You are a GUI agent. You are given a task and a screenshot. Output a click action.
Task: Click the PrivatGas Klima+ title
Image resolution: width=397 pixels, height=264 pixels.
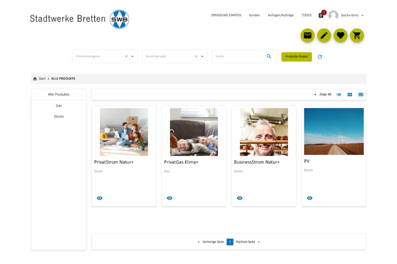[181, 162]
